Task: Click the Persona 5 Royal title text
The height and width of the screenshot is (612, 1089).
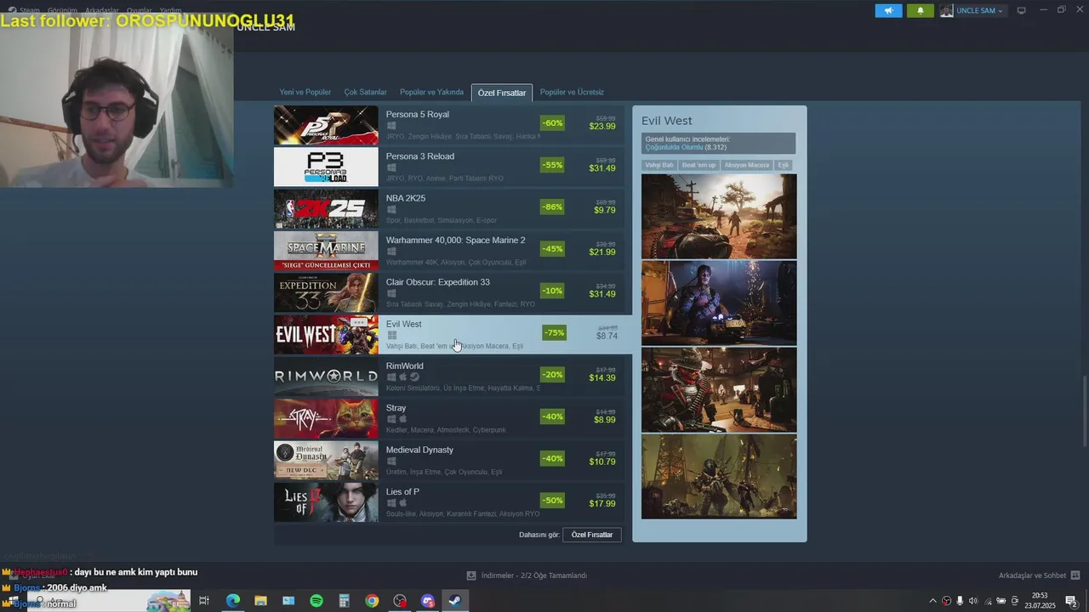Action: [x=418, y=115]
